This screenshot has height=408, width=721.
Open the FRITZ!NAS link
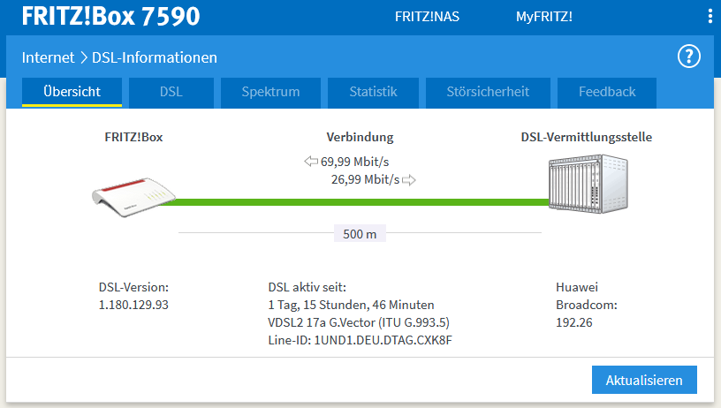427,17
